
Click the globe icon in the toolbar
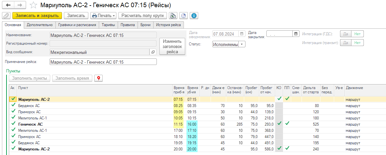[184, 16]
